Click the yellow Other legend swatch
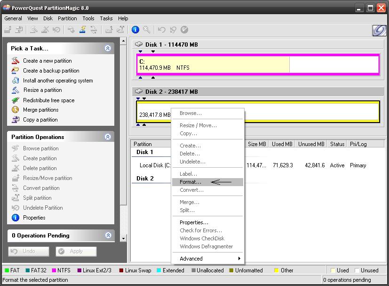Viewport: 389px width, 286px height. click(x=277, y=270)
